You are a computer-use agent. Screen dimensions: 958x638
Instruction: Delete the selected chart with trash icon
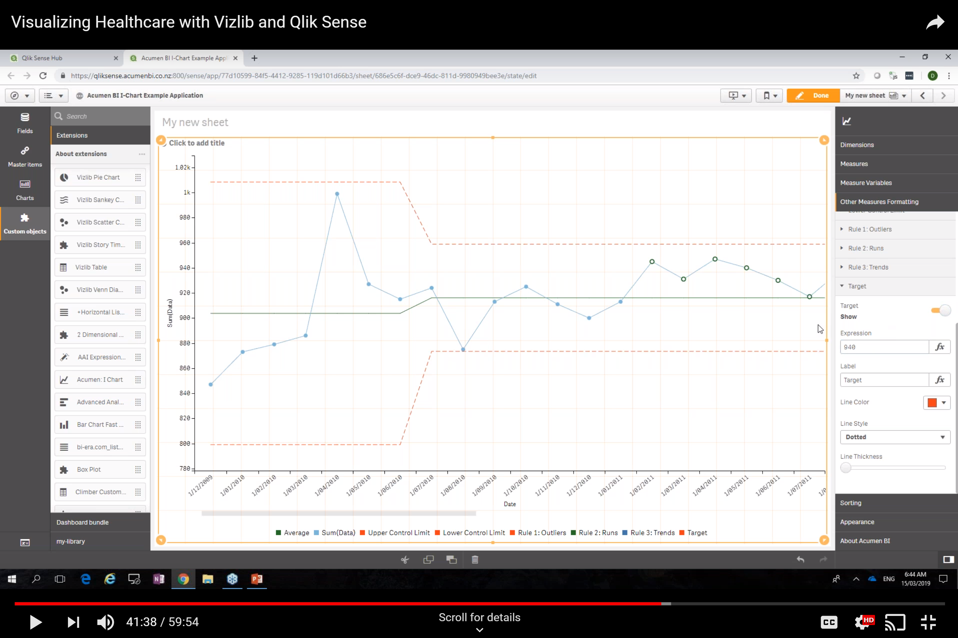[x=474, y=559]
